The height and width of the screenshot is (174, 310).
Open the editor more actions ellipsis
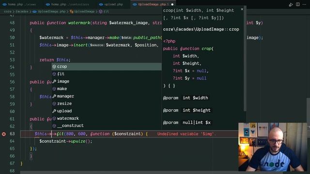pos(305,4)
